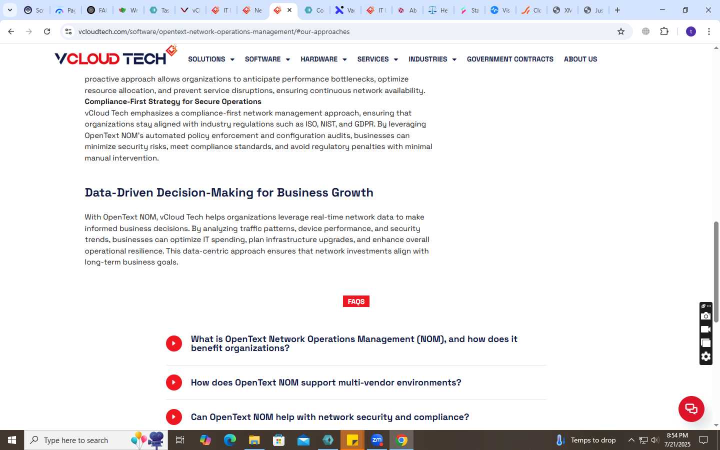Click the video record icon in side toolbar
This screenshot has width=720, height=450.
[706, 329]
